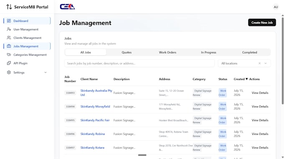Click the vertical page scrollbar thumb
Screen dimensions: 284x159
click(283, 61)
